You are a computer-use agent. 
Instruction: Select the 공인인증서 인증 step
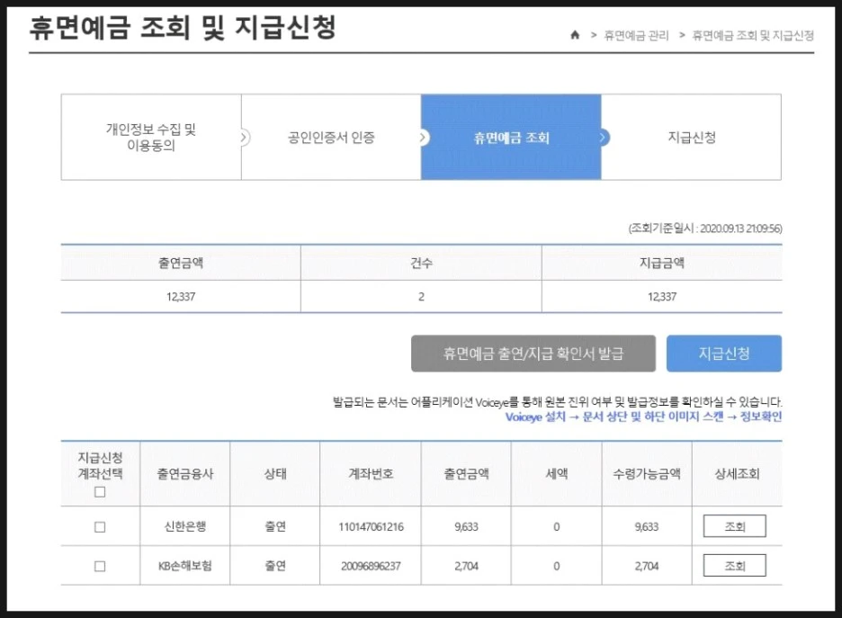(331, 136)
